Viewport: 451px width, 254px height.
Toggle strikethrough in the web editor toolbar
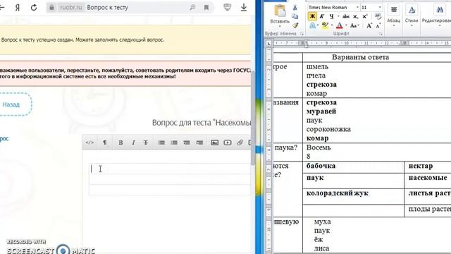pos(146,143)
